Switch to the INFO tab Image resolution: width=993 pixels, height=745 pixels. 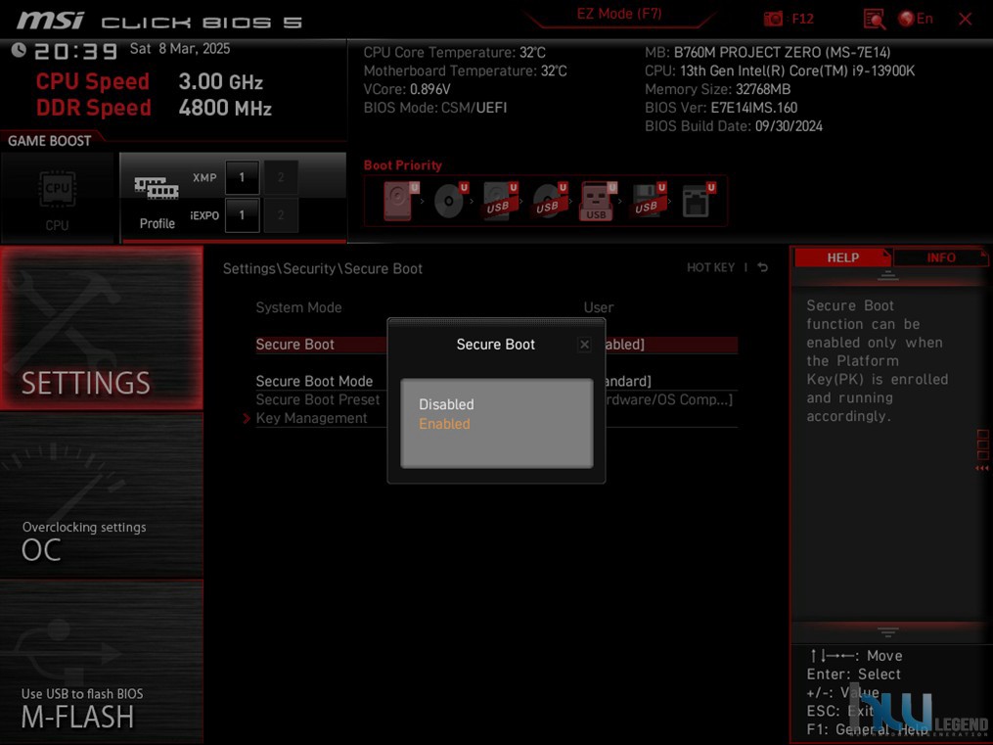point(940,257)
